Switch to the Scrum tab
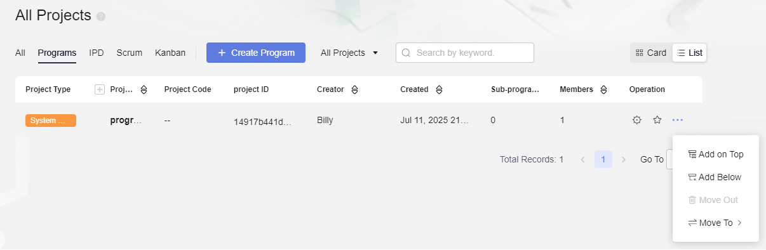Viewport: 766px width, 250px height. coord(130,53)
